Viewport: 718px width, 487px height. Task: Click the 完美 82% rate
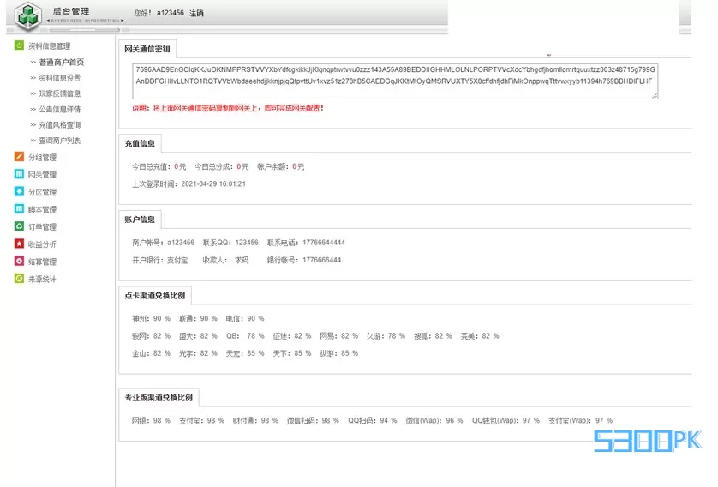(x=480, y=336)
